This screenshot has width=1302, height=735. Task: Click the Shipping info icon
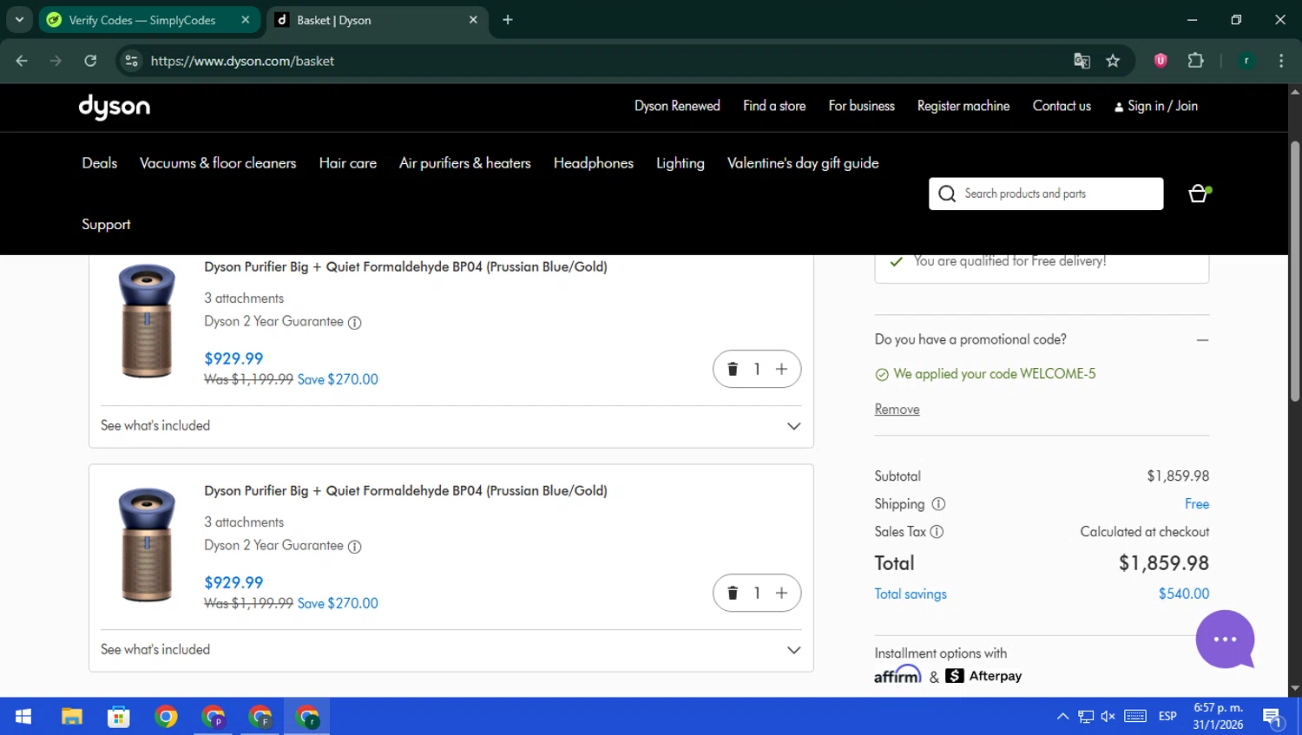click(938, 504)
